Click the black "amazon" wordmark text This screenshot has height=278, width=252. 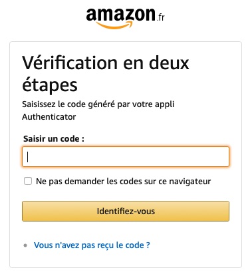point(121,15)
